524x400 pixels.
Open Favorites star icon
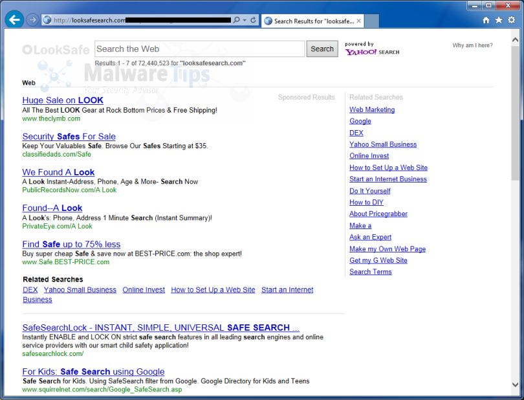pos(499,20)
